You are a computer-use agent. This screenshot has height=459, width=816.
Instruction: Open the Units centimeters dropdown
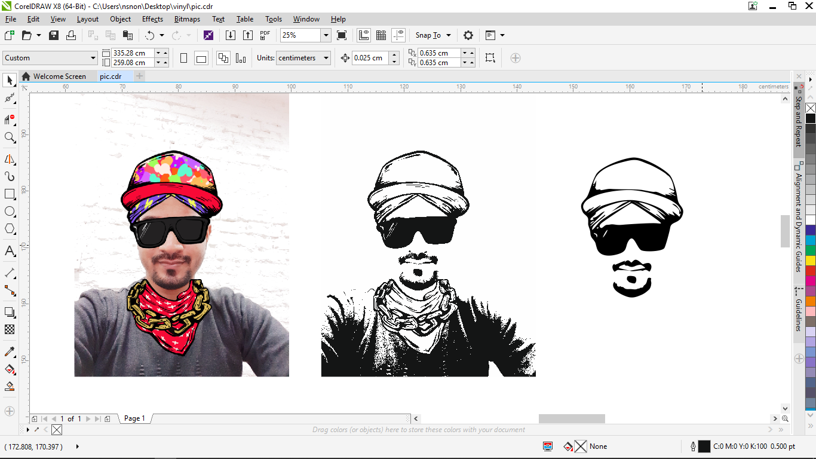click(326, 58)
